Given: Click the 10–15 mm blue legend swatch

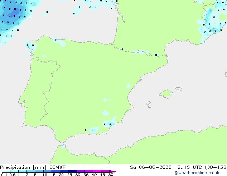Looking at the screenshot, I should (x=48, y=171).
